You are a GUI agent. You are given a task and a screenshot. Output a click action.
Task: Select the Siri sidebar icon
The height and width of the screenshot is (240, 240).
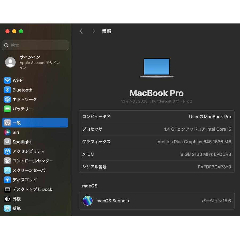[x=7, y=132]
